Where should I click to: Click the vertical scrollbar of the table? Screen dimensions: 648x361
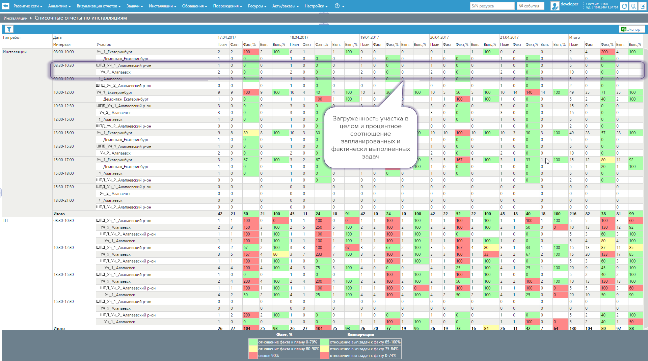646,189
